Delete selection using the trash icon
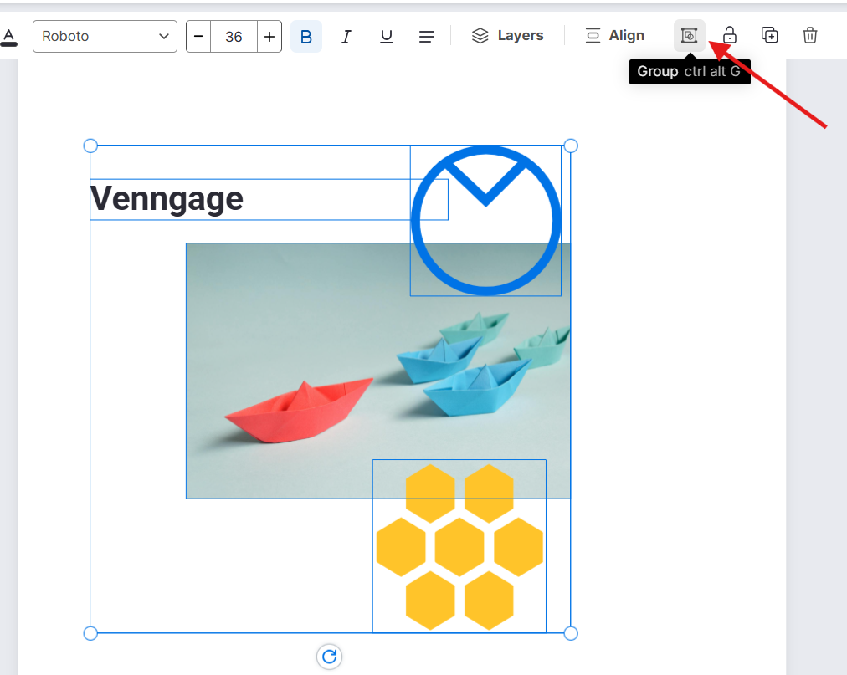This screenshot has width=847, height=675. click(x=809, y=36)
